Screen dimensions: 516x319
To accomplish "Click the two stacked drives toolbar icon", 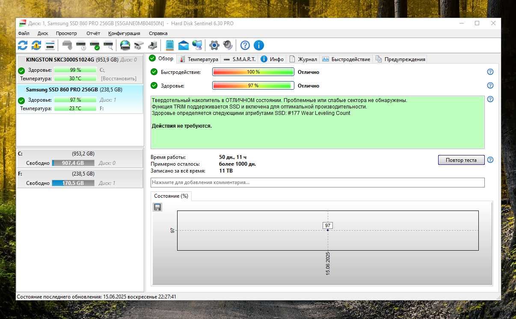I will click(139, 45).
